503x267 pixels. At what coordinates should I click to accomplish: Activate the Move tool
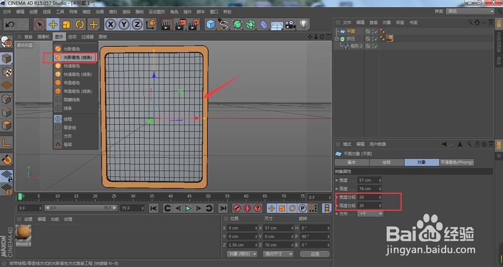53,24
